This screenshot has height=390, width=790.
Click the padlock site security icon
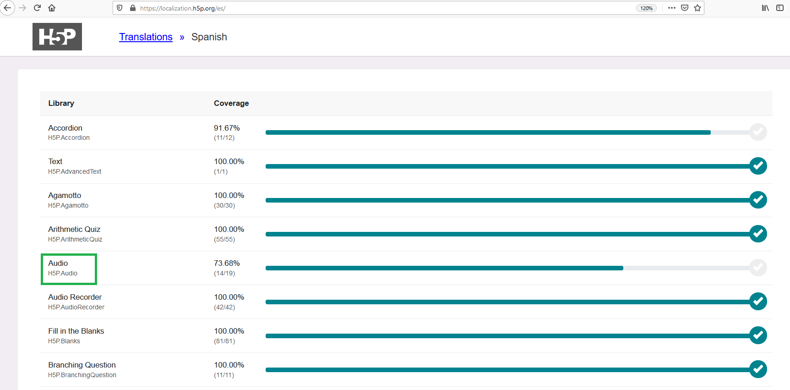coord(133,8)
